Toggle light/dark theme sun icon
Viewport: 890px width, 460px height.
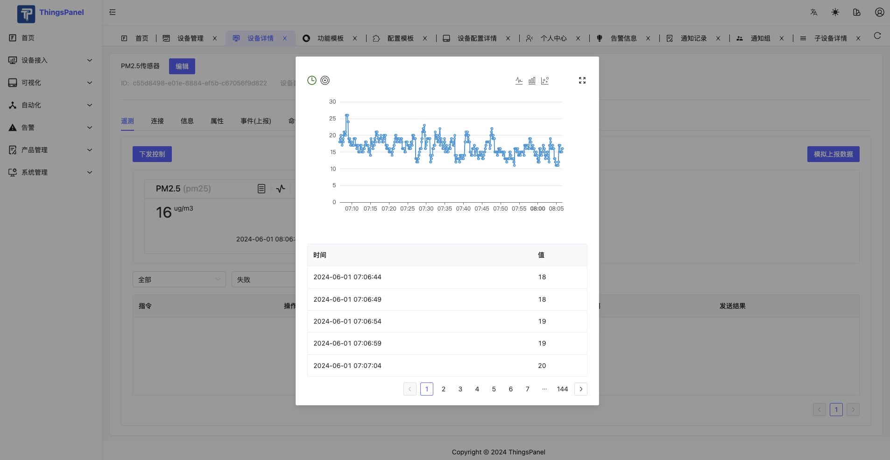(x=835, y=12)
